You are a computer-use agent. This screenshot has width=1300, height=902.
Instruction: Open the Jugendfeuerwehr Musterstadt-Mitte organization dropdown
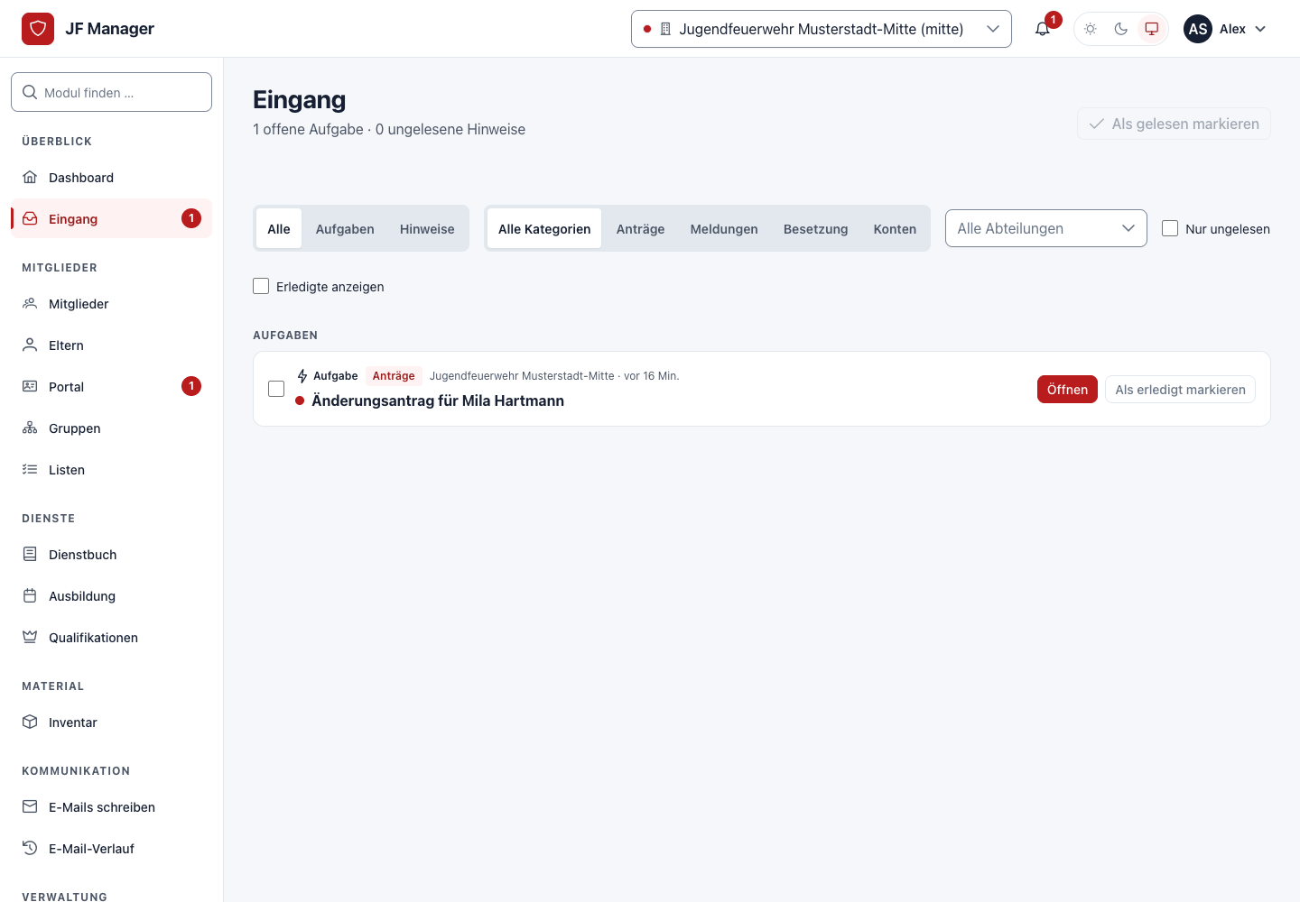pos(822,29)
